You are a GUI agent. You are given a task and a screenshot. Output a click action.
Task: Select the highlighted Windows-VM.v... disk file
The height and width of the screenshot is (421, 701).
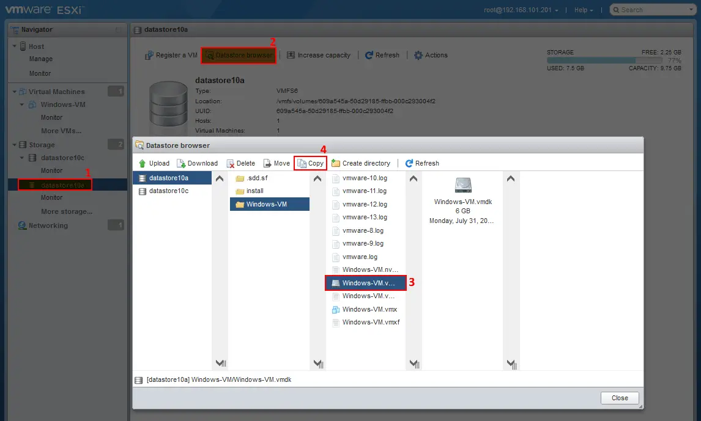pyautogui.click(x=366, y=283)
